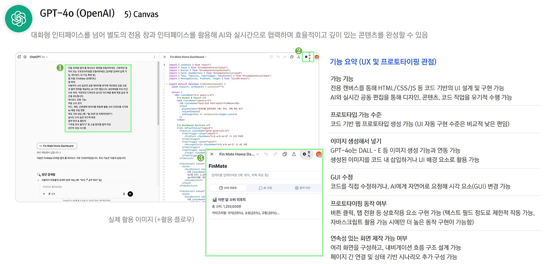This screenshot has width=550, height=264.
Task: Open chat panel three-dot options menu
Action: coord(155,57)
